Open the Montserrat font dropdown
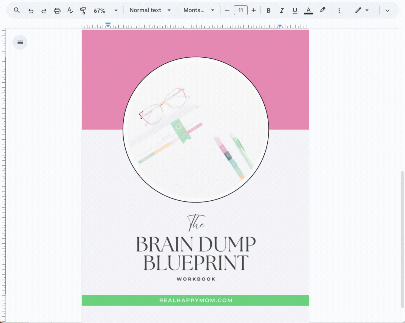Image resolution: width=405 pixels, height=323 pixels. (x=199, y=10)
